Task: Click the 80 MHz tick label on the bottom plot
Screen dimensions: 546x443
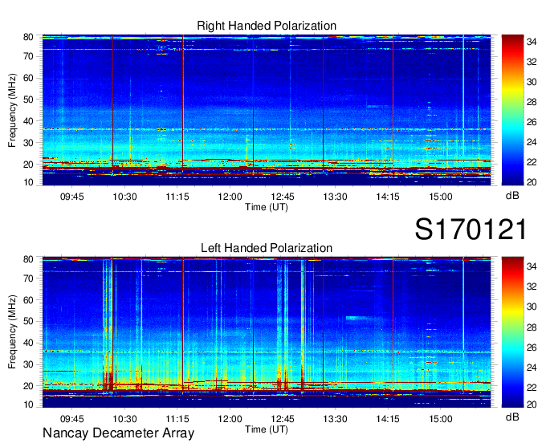Action: tap(28, 259)
